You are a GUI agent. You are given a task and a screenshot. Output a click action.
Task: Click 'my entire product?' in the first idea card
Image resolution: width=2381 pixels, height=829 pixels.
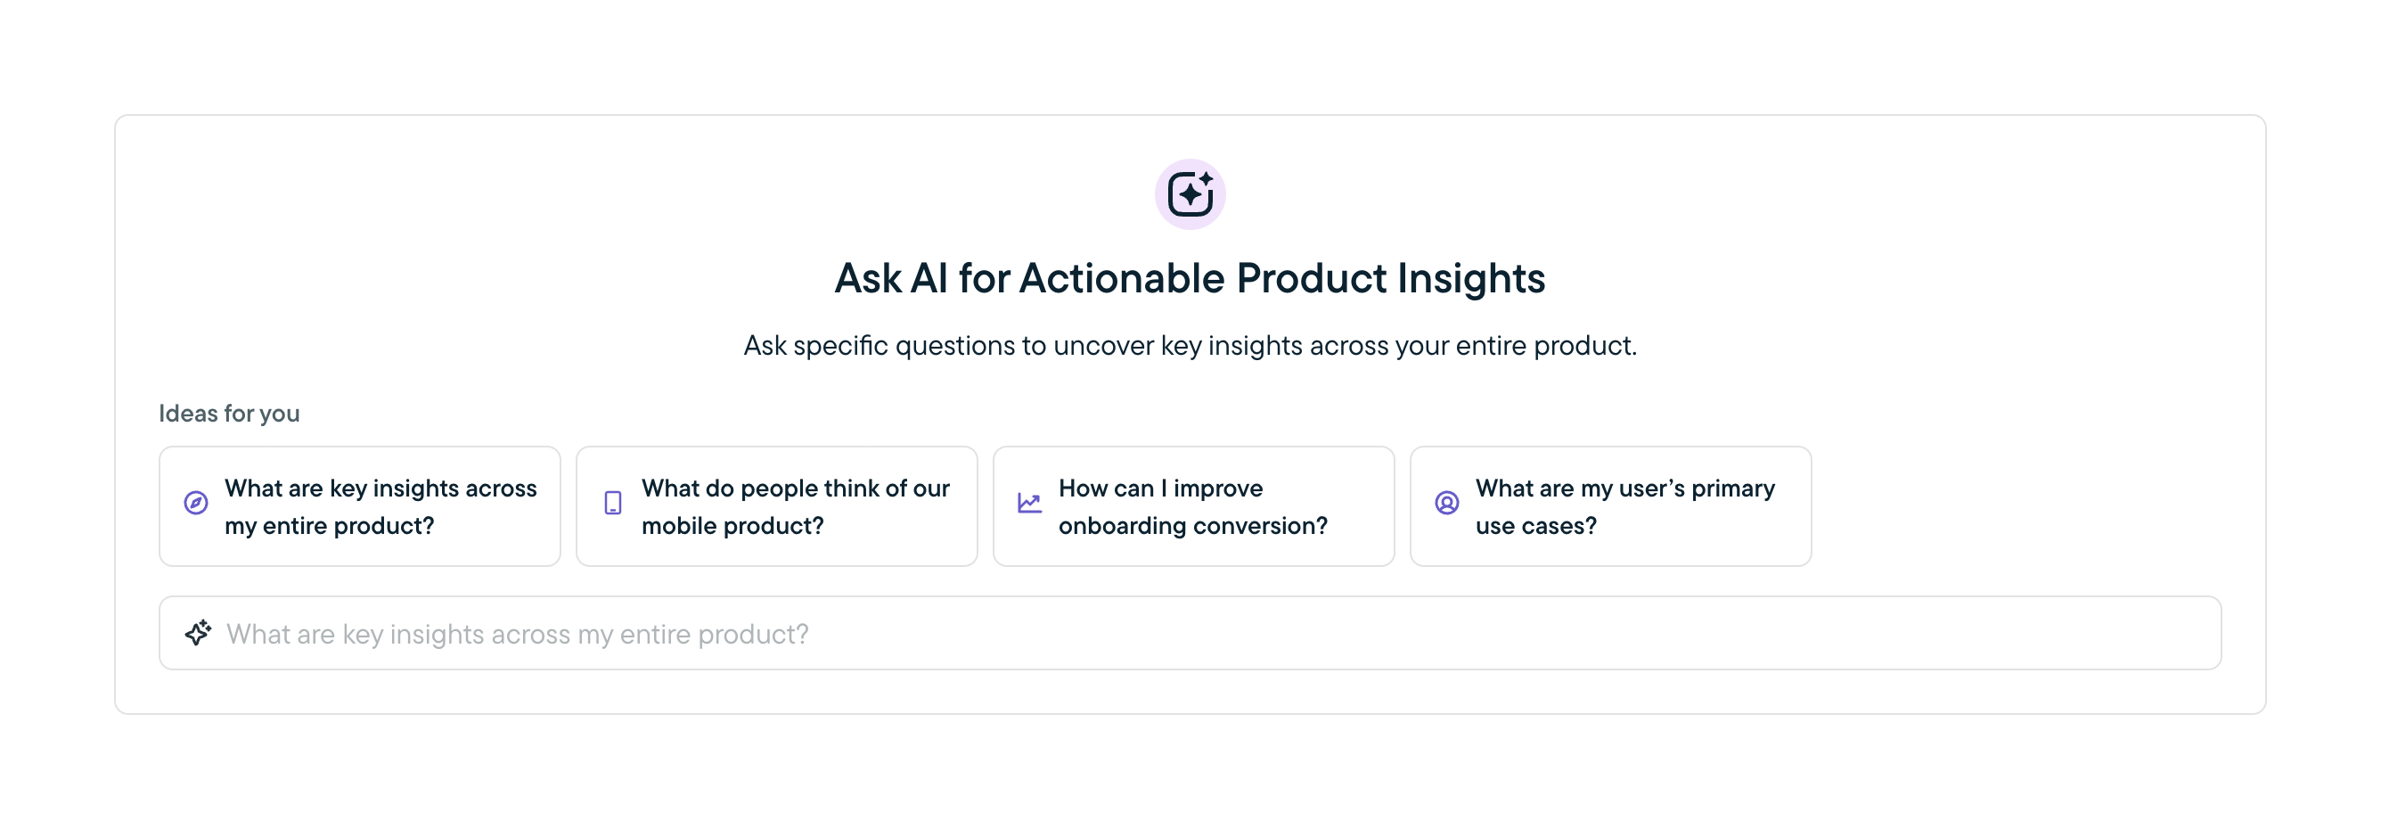tap(329, 526)
